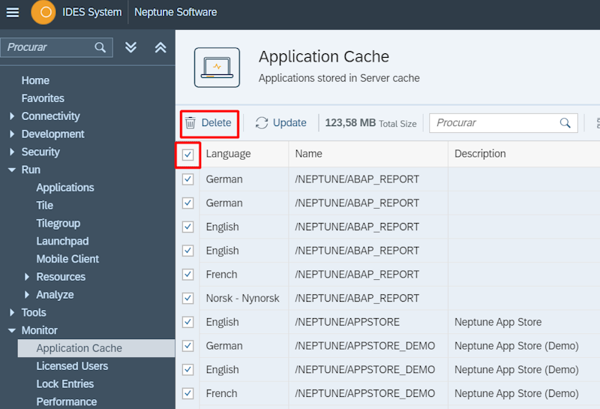The width and height of the screenshot is (600, 409).
Task: Open Launchpad in the sidebar
Action: [62, 241]
